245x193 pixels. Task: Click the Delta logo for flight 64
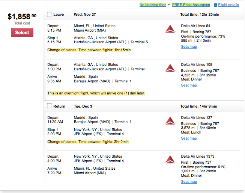point(170,29)
